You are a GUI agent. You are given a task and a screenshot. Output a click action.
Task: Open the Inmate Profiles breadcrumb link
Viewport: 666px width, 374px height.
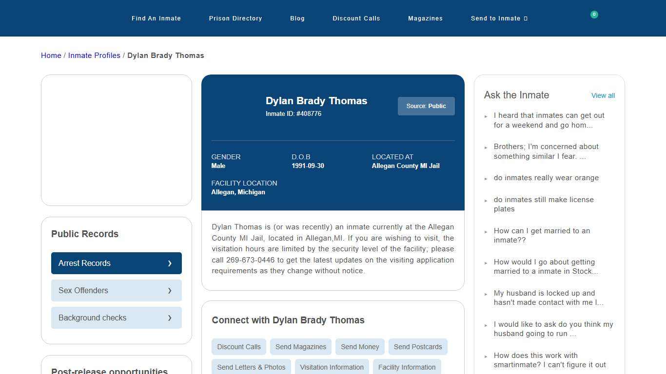tap(94, 55)
